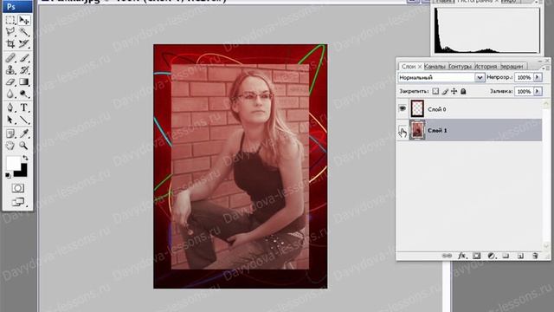Select the Pen tool
This screenshot has width=554, height=312.
click(10, 107)
